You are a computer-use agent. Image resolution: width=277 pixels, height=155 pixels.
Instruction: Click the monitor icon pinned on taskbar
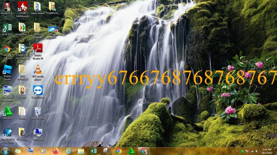30,151
